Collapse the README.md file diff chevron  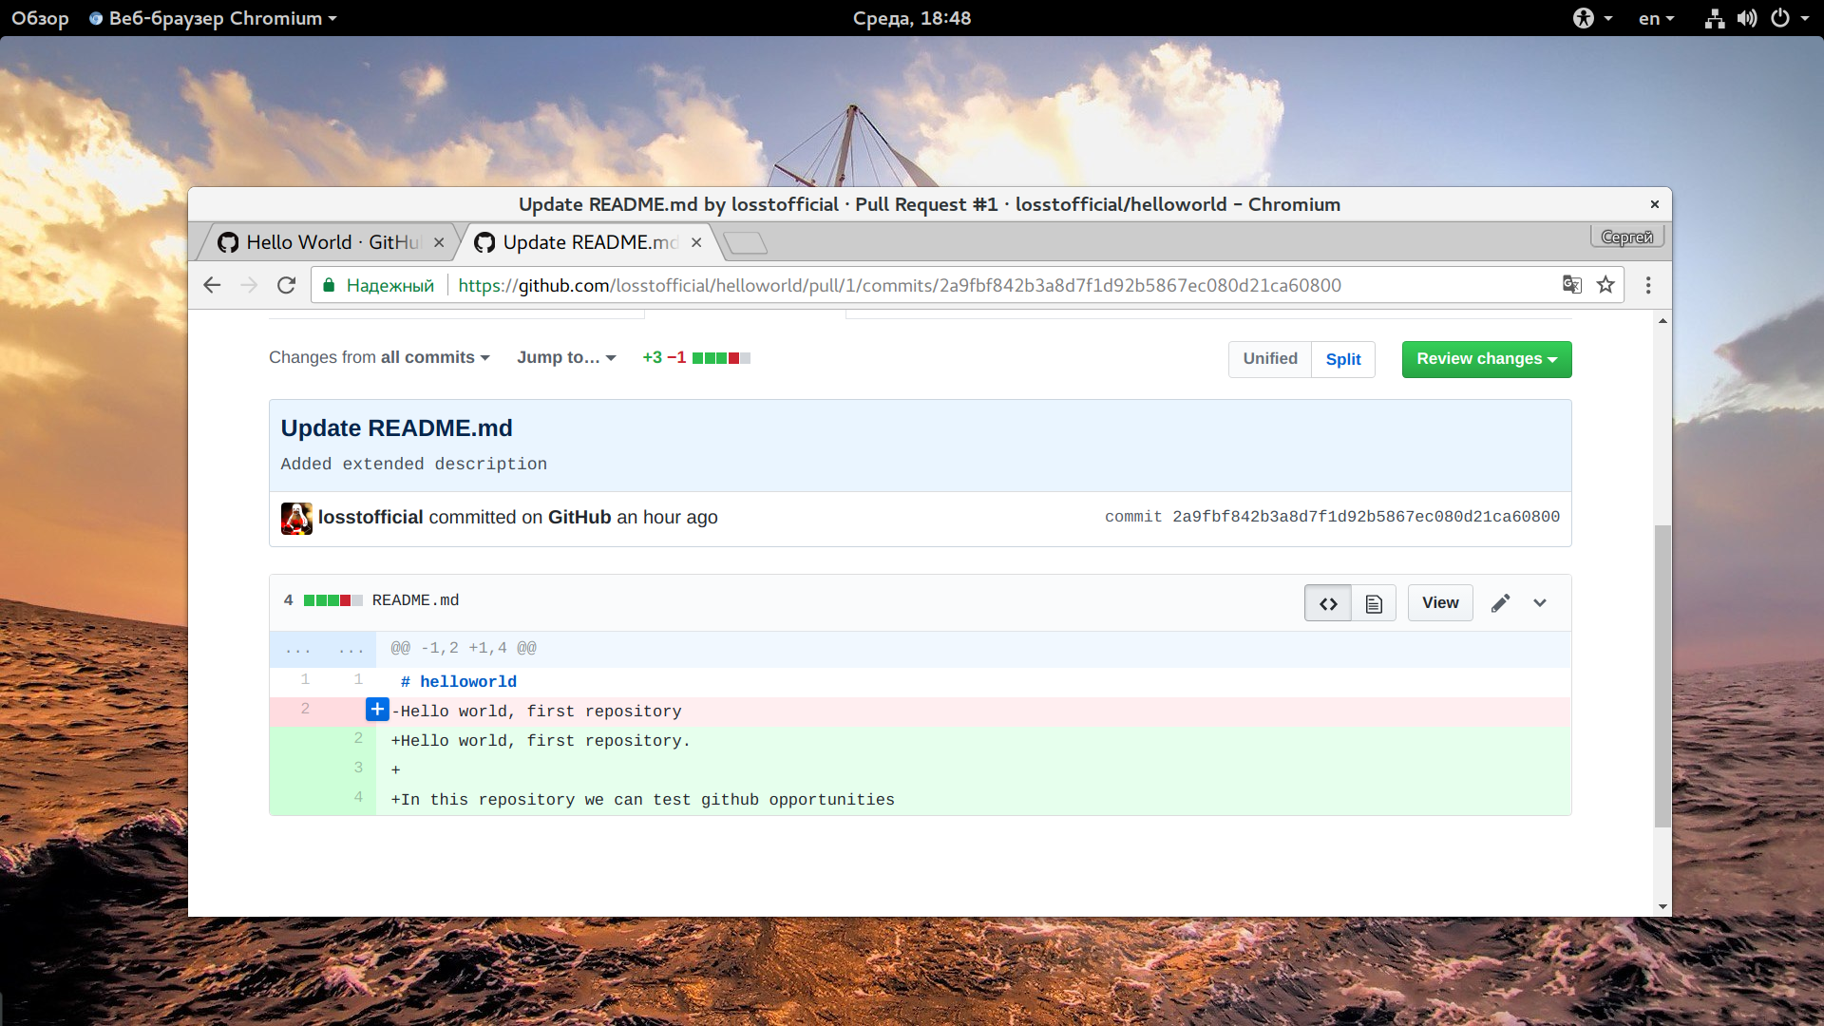click(x=1540, y=603)
